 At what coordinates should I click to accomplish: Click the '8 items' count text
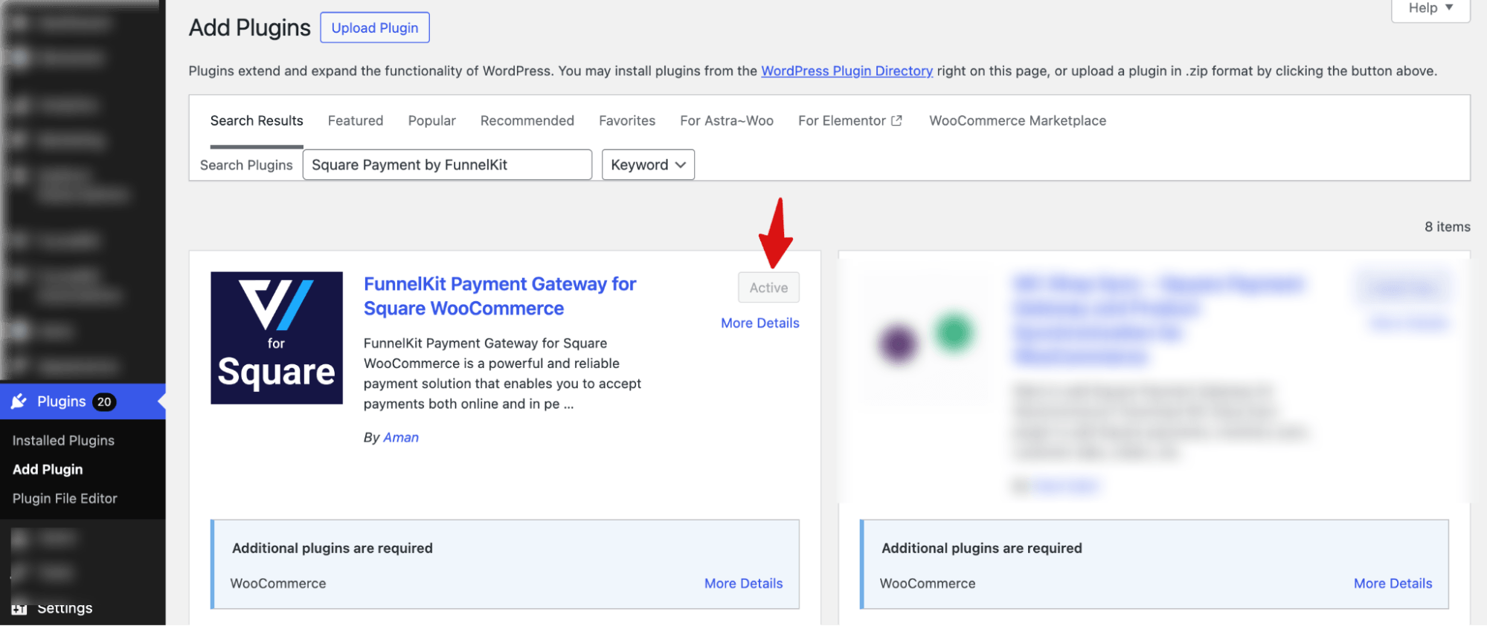click(x=1447, y=227)
